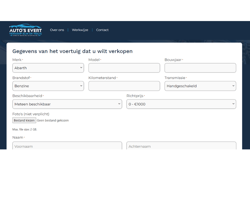Click the Kilometerstand field label
The image size is (250, 210).
pyautogui.click(x=102, y=78)
